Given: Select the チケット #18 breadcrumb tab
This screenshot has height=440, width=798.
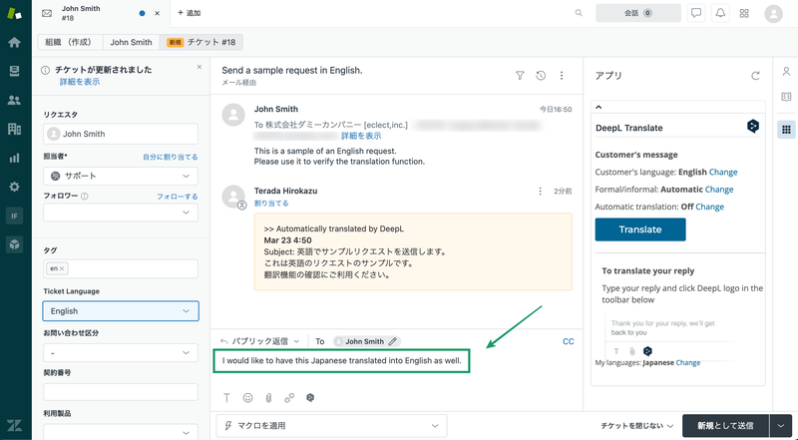Looking at the screenshot, I should (x=201, y=42).
